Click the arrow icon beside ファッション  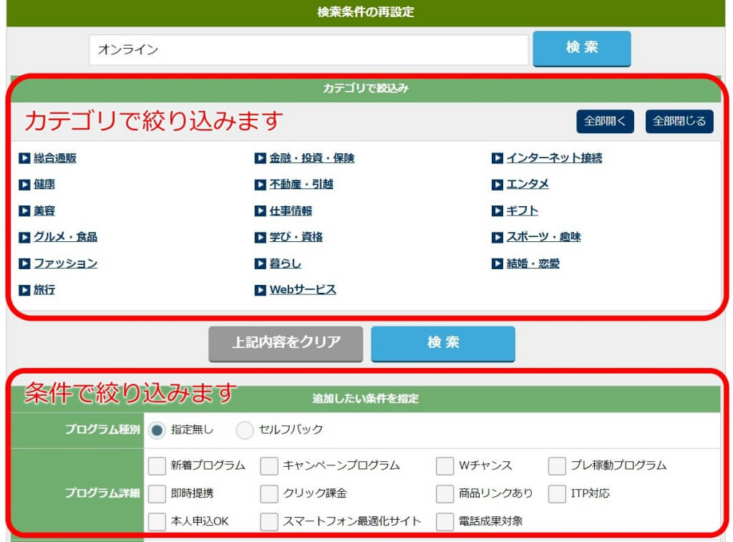coord(25,263)
